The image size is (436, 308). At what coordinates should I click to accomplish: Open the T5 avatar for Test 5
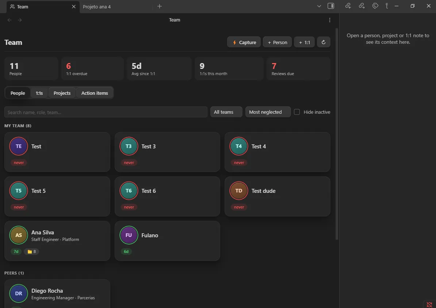tap(19, 191)
